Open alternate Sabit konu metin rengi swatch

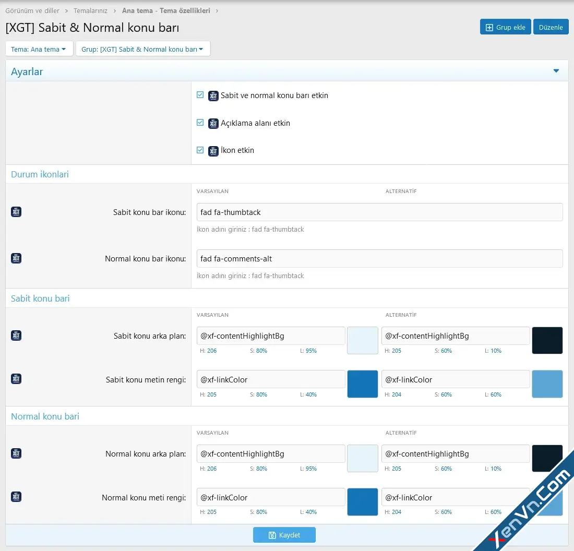[547, 384]
